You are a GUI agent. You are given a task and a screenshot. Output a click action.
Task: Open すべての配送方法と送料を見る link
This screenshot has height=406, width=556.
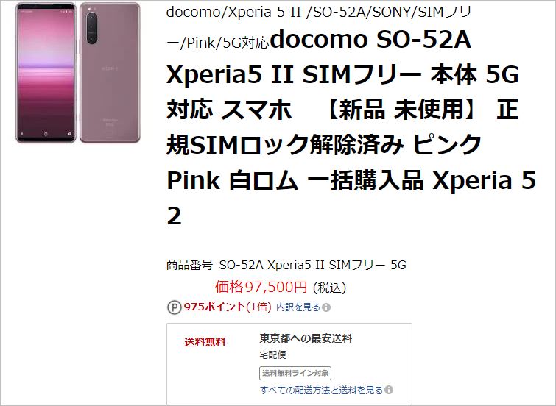tap(322, 390)
